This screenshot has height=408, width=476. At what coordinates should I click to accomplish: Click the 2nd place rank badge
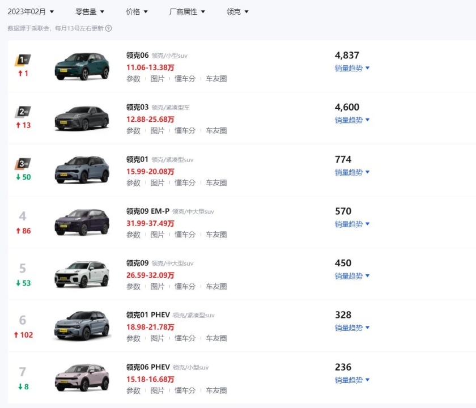click(23, 112)
